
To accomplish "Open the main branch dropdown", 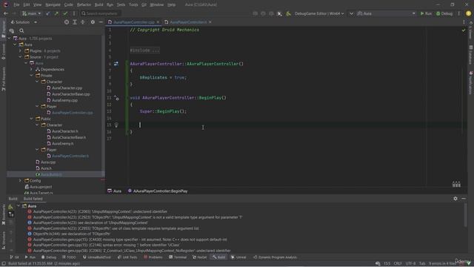I will (x=31, y=13).
